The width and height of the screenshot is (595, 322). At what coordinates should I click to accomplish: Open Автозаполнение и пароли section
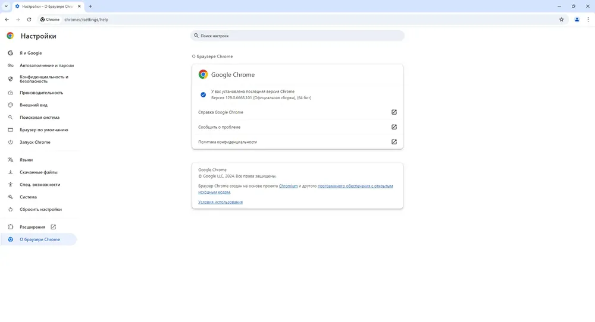click(x=46, y=65)
